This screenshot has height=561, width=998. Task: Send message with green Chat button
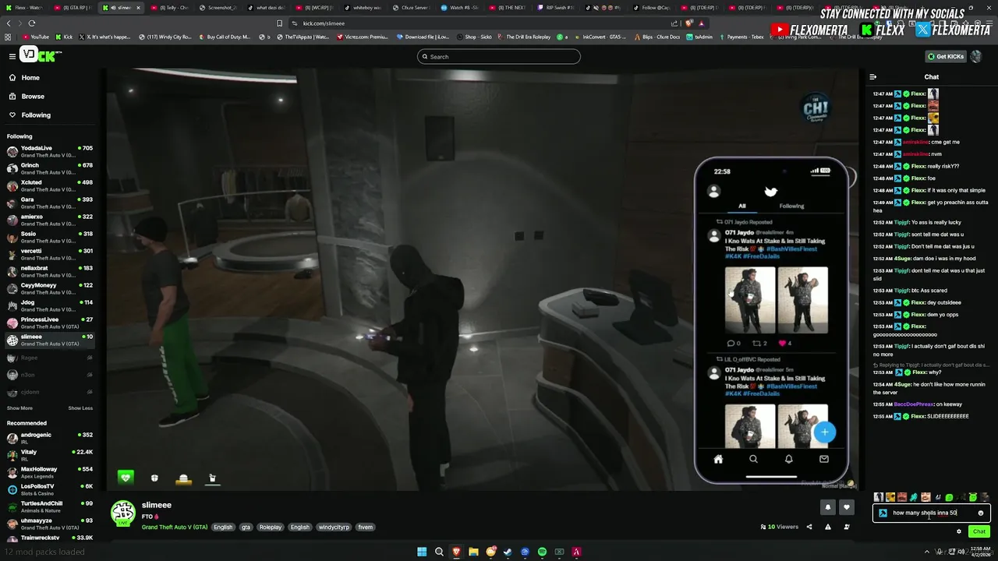979,531
